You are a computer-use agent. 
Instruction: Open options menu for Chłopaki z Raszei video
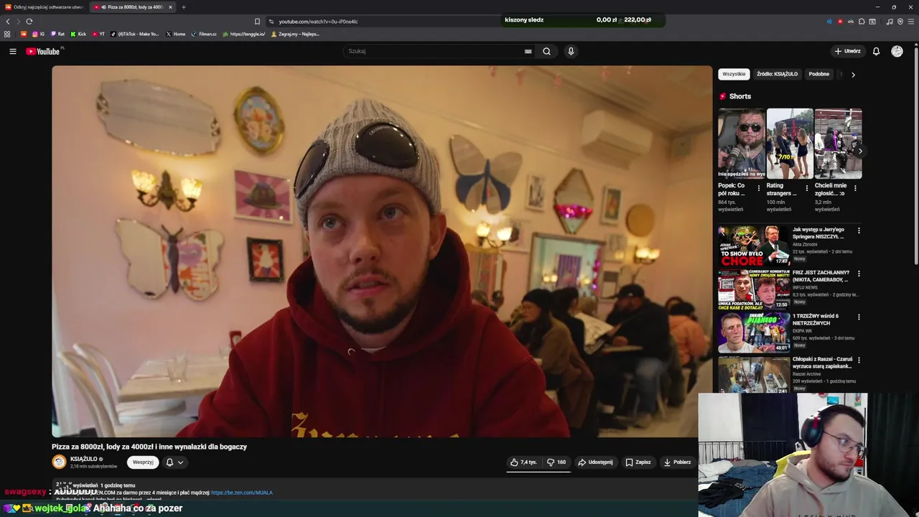[x=859, y=360]
